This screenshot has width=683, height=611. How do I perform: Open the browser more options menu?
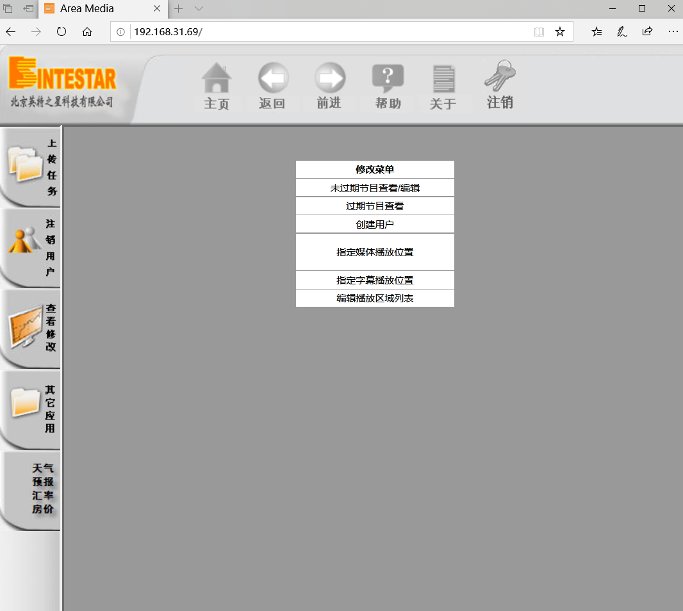(x=673, y=31)
